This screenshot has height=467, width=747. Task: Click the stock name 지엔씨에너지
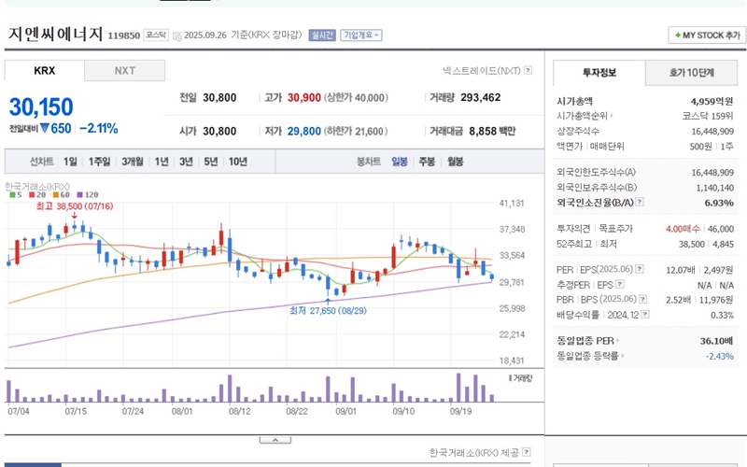(56, 34)
